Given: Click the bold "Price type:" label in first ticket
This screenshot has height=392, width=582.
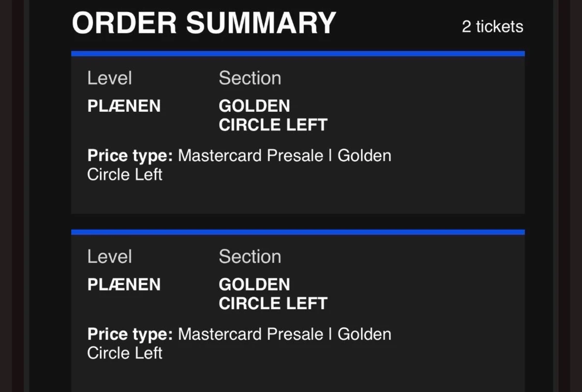Looking at the screenshot, I should (x=130, y=156).
